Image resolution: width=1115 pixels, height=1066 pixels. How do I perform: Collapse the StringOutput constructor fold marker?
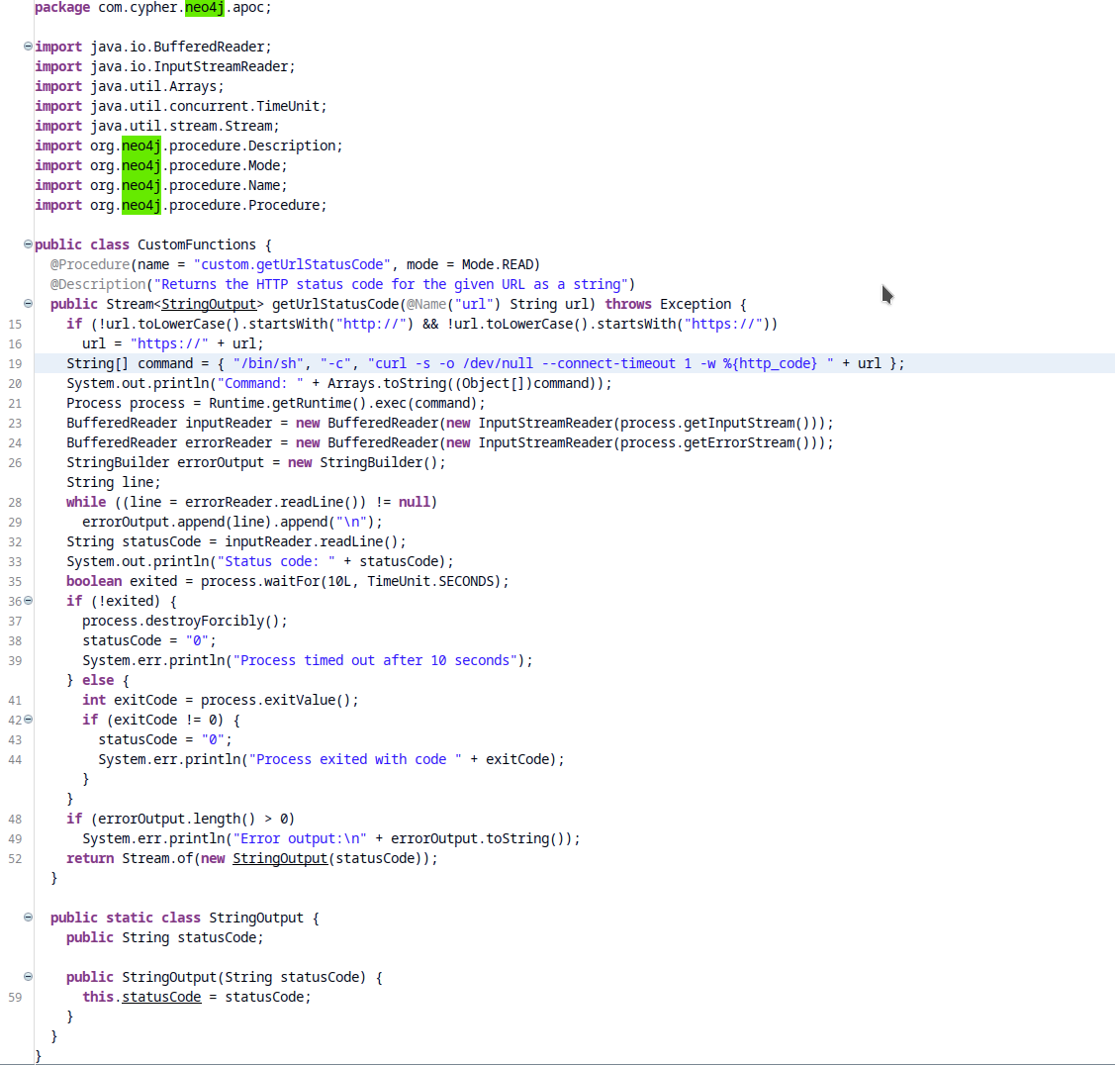(28, 977)
